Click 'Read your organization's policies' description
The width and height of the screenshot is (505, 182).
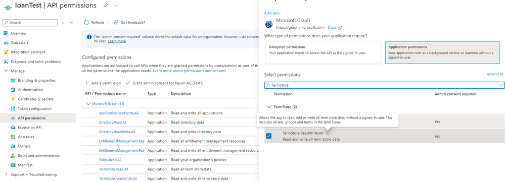coord(199,160)
